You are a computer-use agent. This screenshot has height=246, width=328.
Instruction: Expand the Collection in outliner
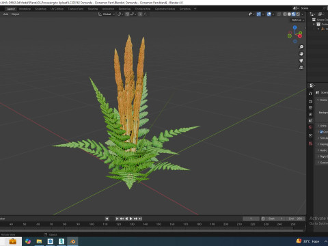tap(314, 25)
